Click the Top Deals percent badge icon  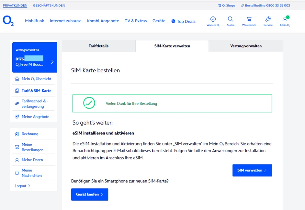tap(173, 21)
